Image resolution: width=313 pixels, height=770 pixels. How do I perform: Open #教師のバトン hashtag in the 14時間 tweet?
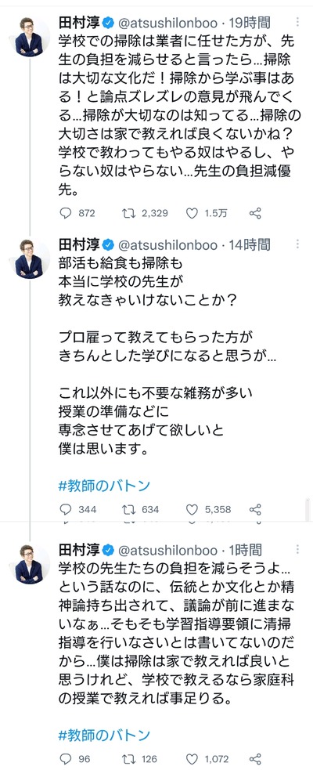coord(104,486)
